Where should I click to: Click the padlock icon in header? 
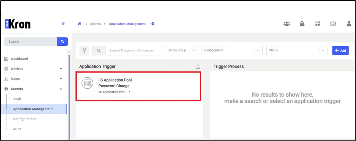[302, 24]
